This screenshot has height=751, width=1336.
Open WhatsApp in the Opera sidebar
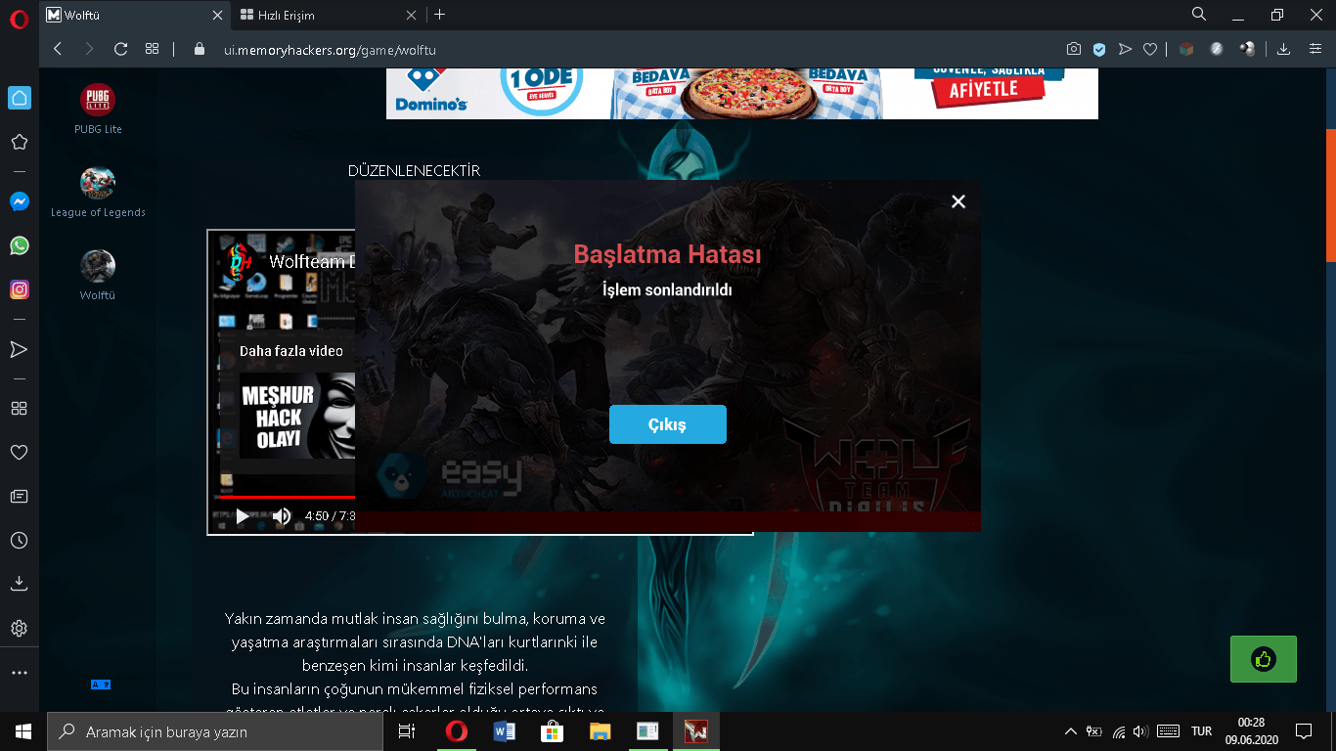[19, 245]
